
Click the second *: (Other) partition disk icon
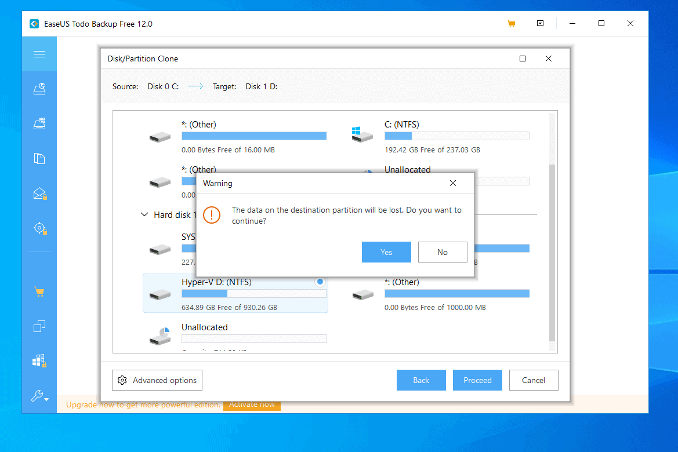pyautogui.click(x=160, y=183)
